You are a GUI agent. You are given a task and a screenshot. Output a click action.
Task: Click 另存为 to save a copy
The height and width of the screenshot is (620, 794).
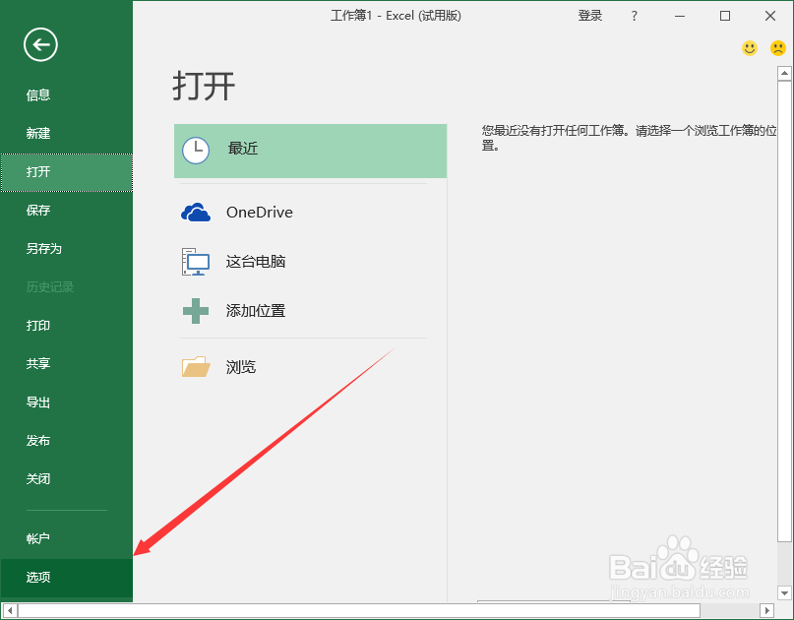44,248
